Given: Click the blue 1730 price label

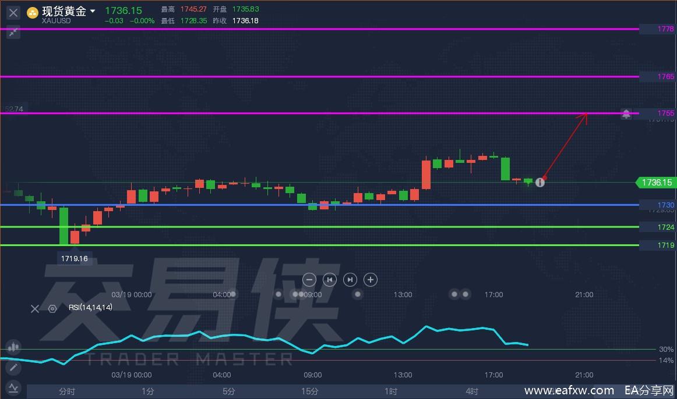Looking at the screenshot, I should pos(665,205).
